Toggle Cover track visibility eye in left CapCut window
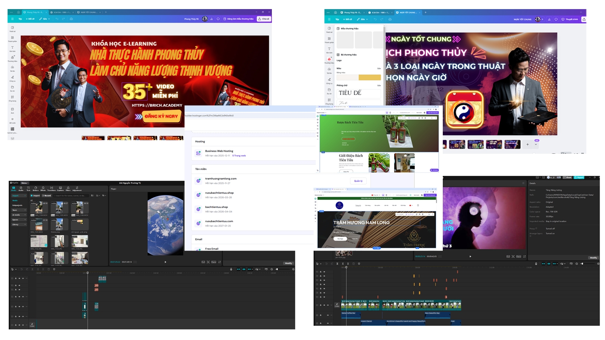Screen dimensions: 605x340 (19, 325)
